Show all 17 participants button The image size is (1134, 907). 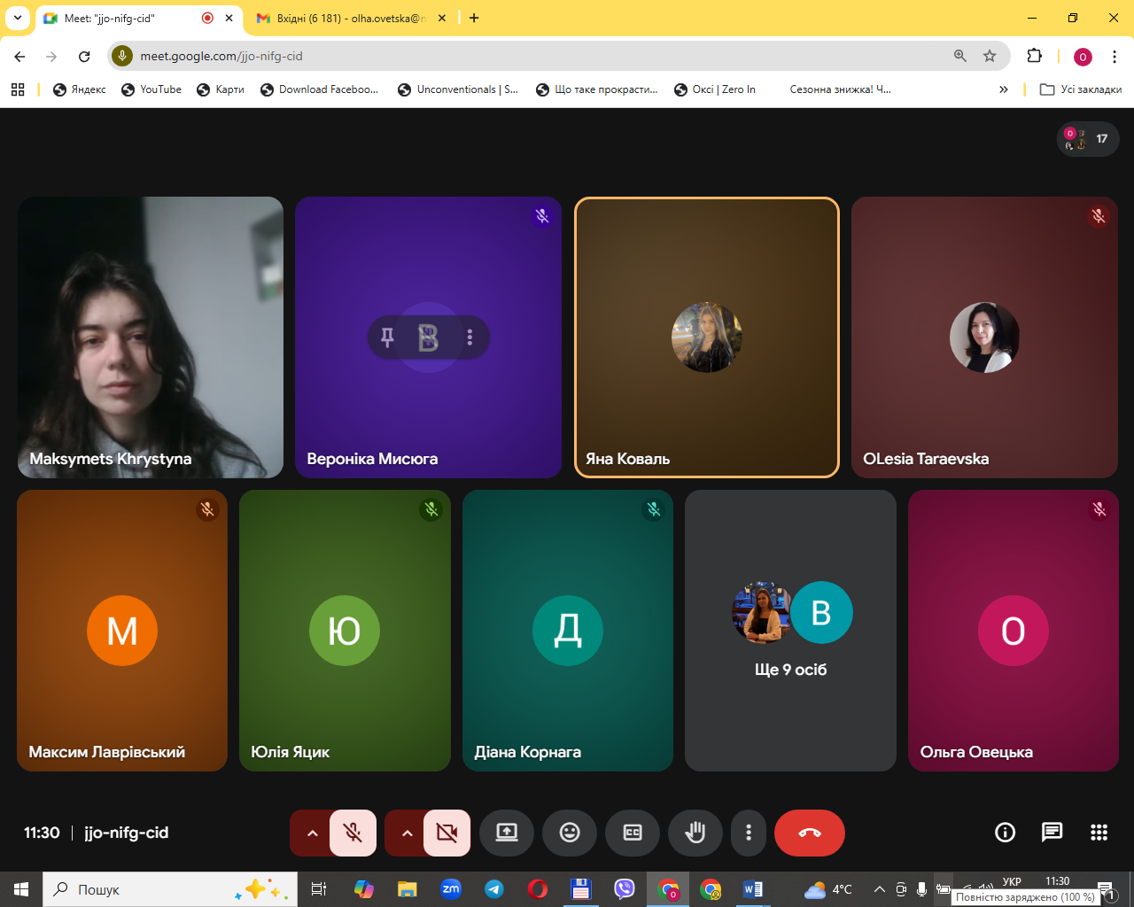point(1088,139)
